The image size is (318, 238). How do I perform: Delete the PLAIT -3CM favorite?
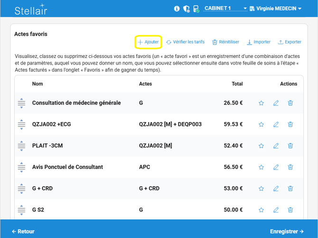tap(290, 146)
